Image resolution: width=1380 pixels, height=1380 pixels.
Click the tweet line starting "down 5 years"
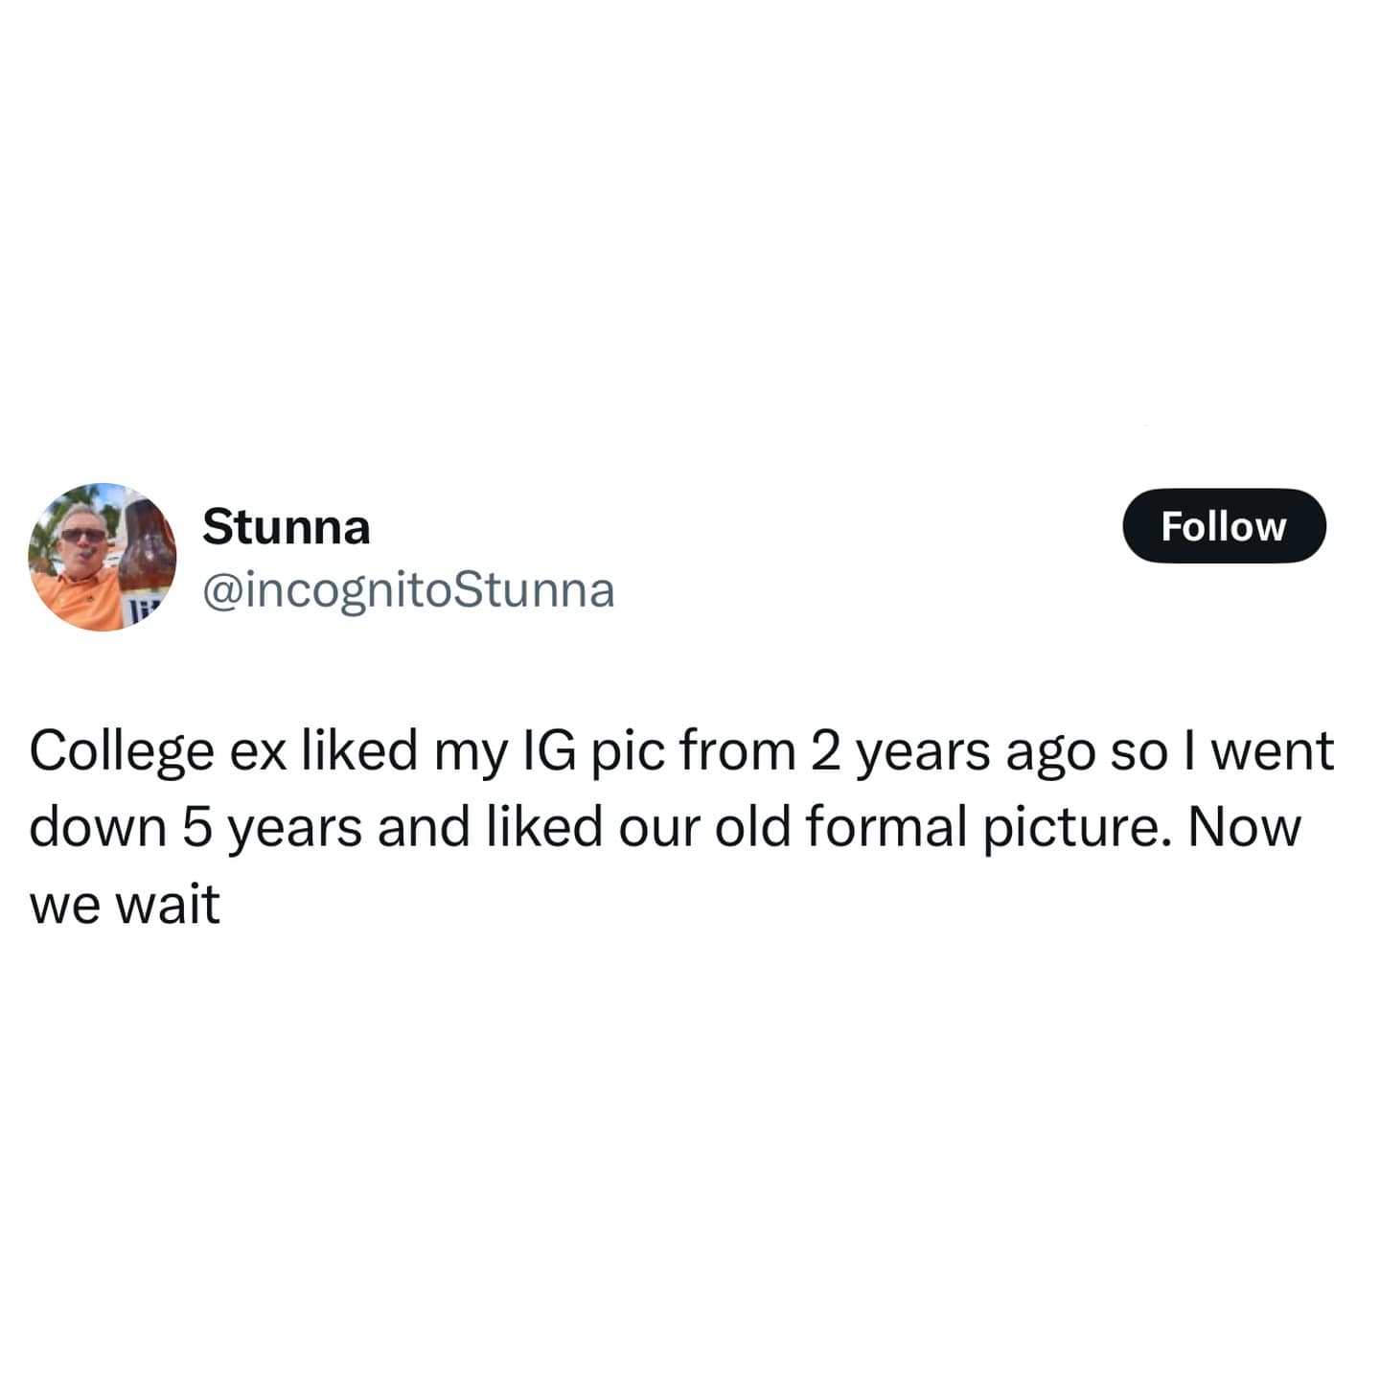(x=664, y=827)
